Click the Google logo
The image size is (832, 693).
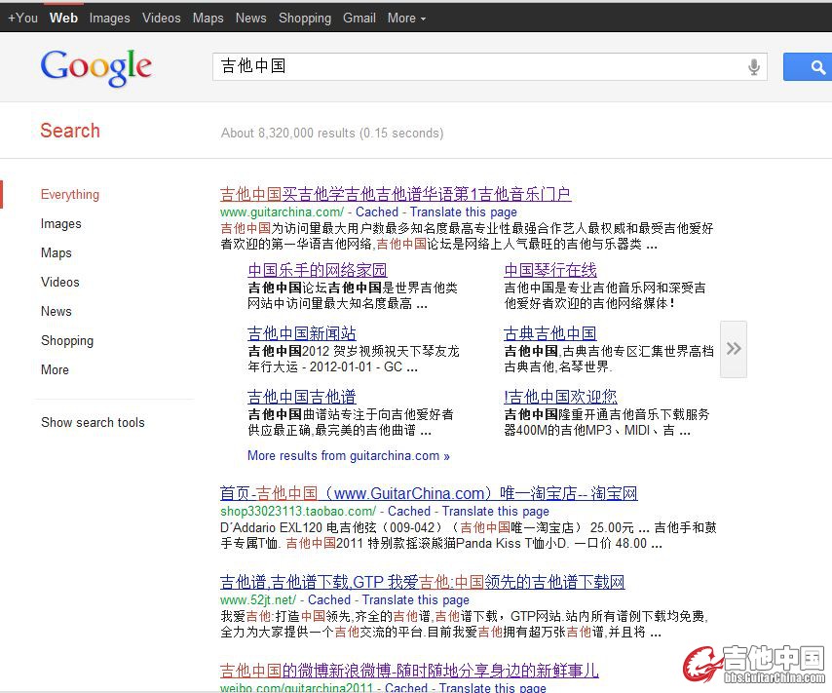(96, 67)
